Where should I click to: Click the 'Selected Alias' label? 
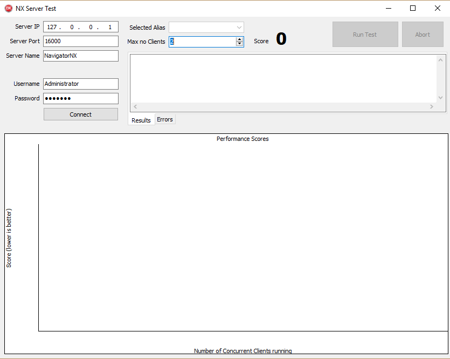[147, 28]
